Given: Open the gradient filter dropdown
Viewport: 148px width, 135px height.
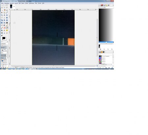Looking at the screenshot, I should 106,54.
